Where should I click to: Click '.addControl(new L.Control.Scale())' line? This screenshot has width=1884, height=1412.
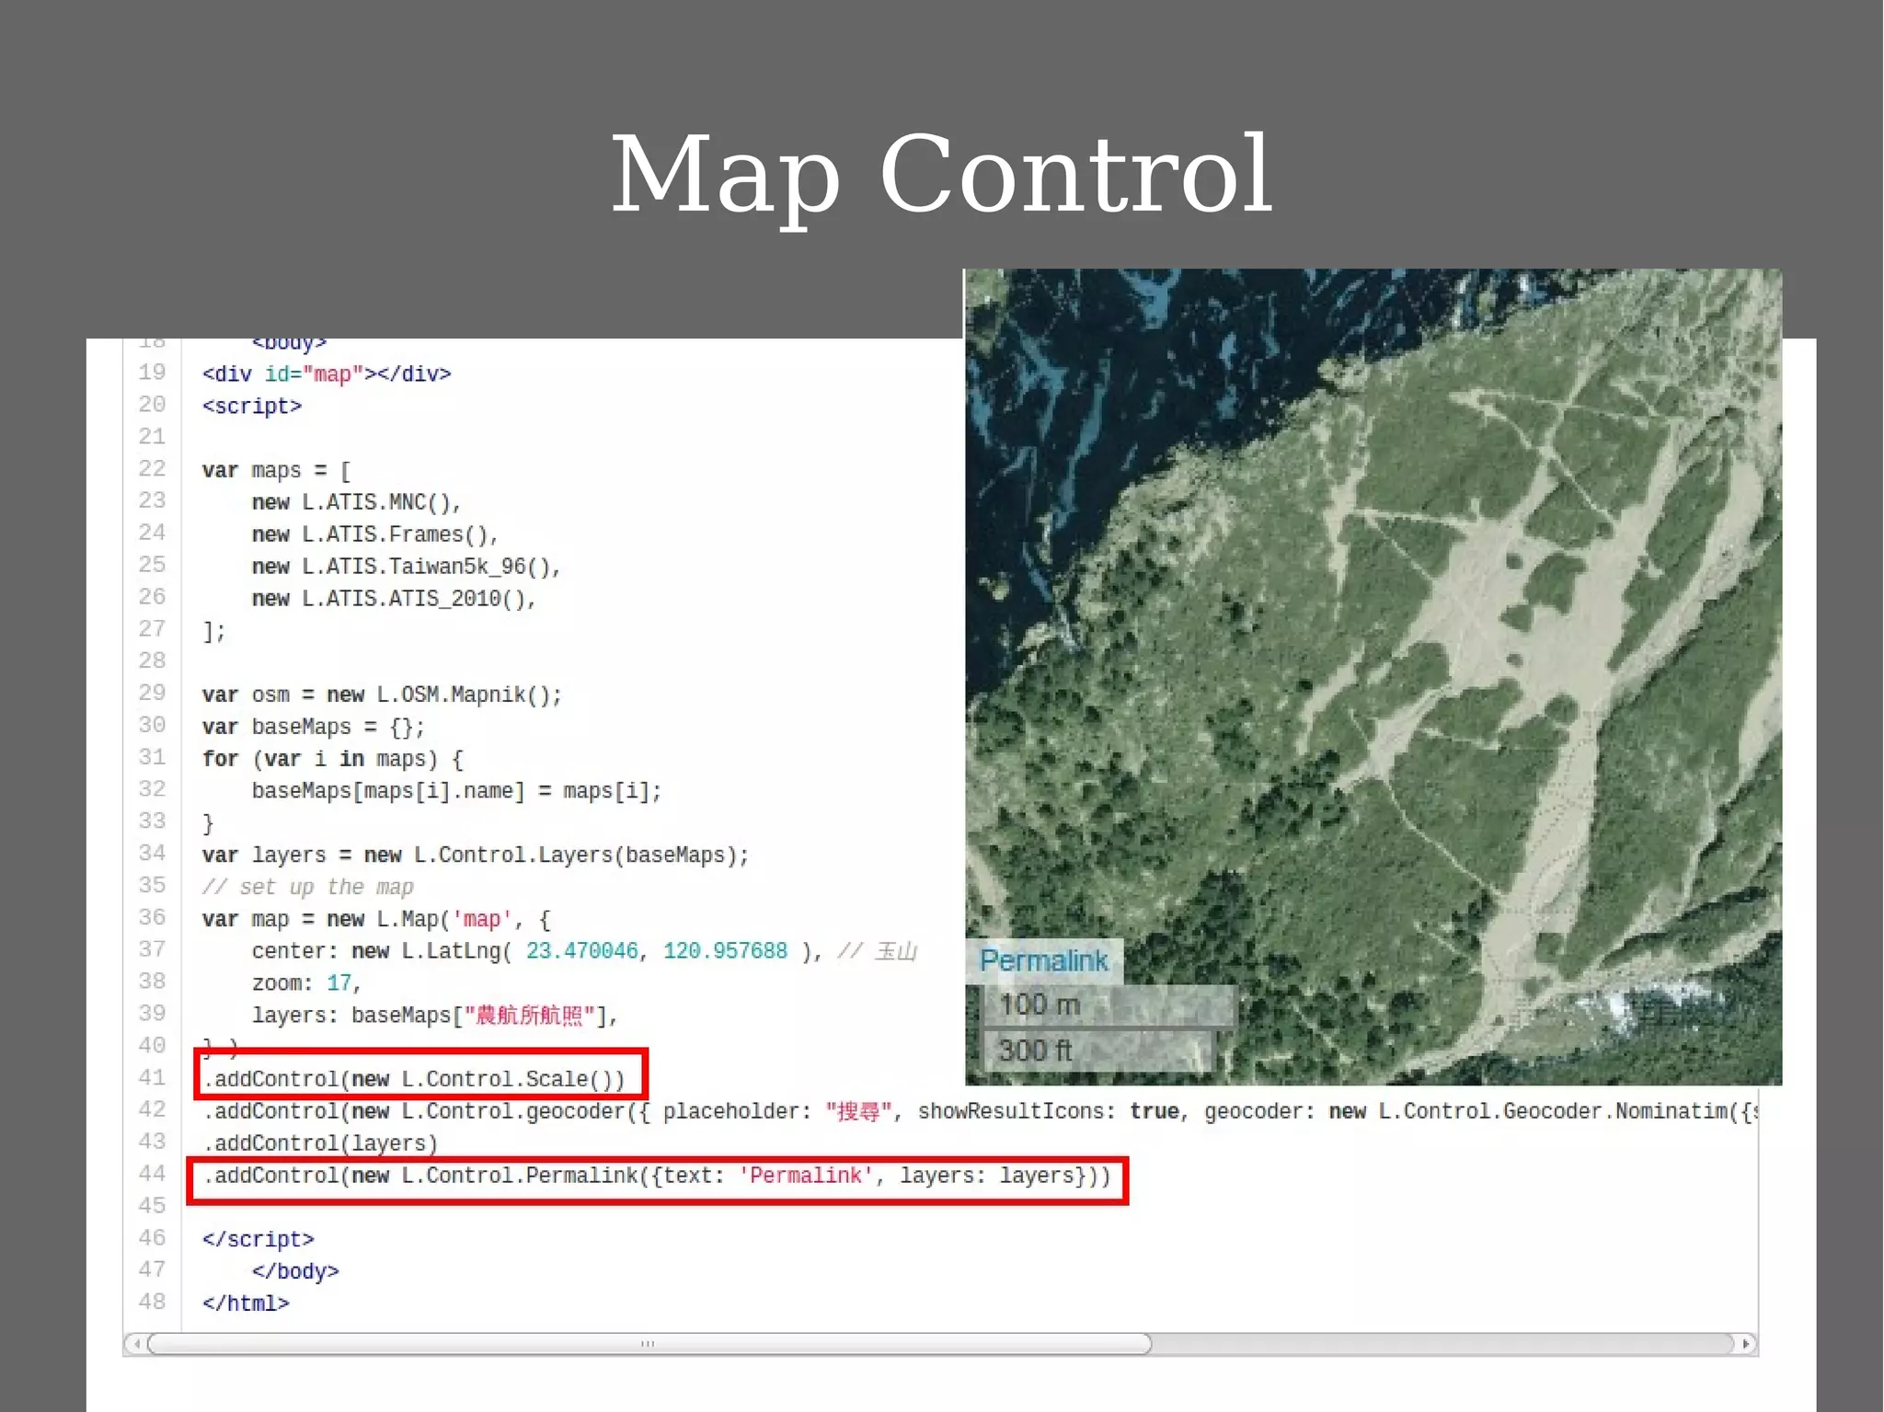pos(414,1079)
